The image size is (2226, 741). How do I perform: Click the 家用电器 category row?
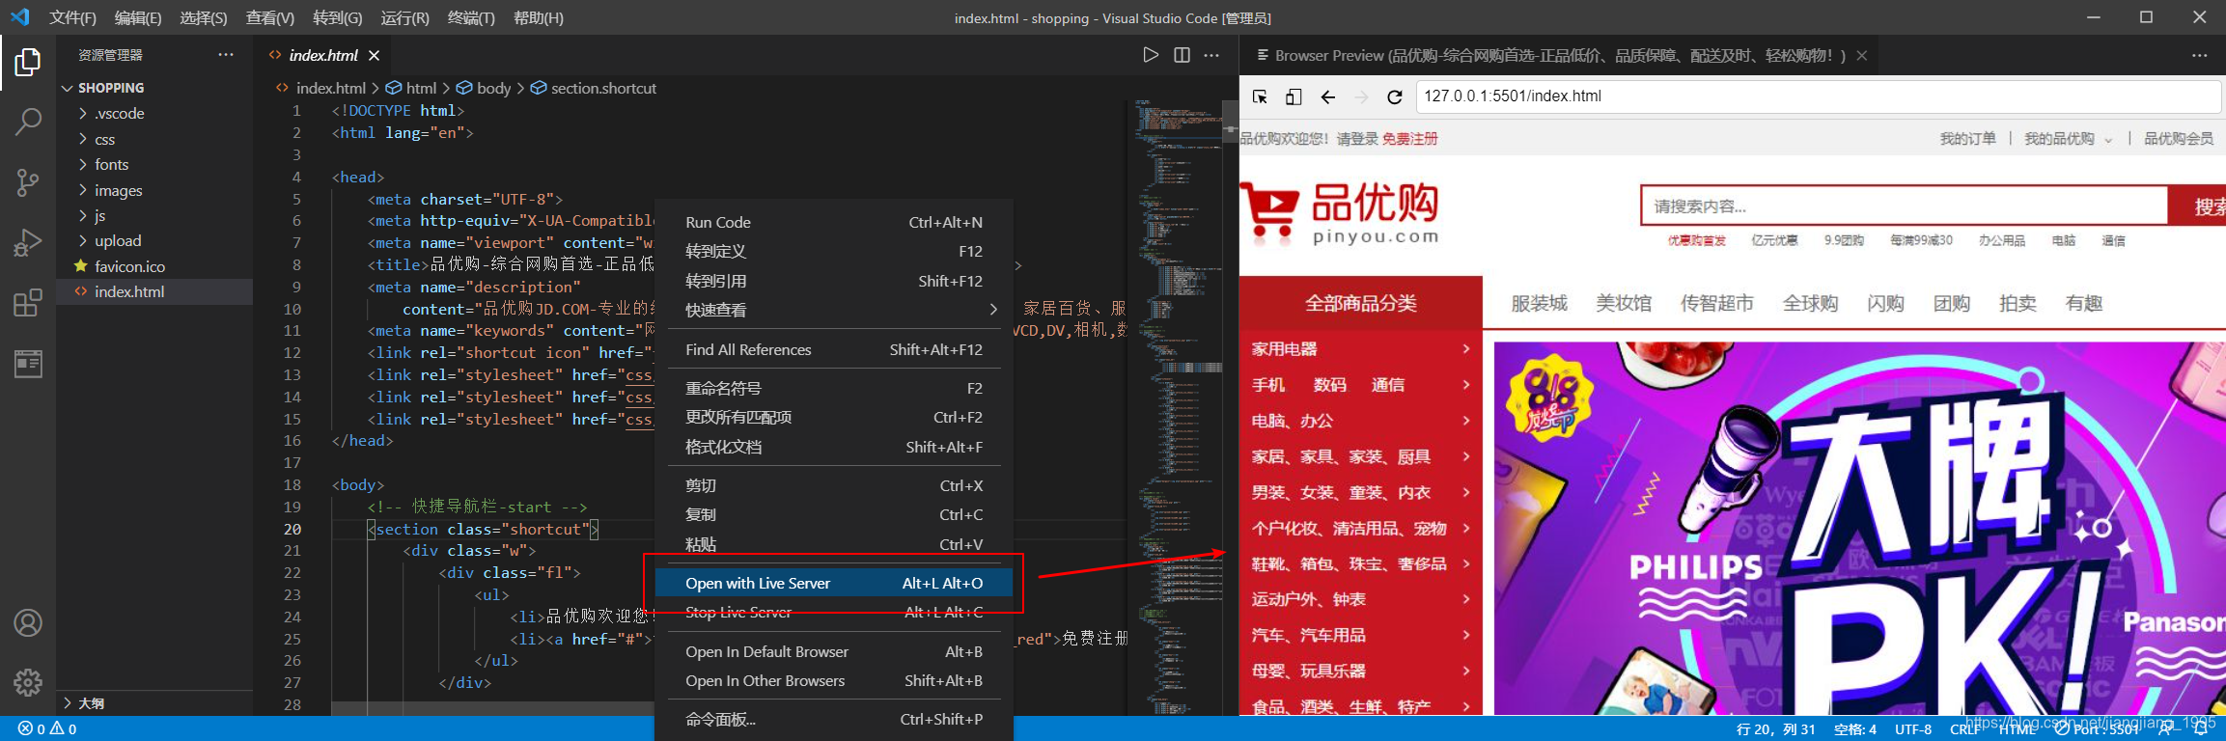tap(1361, 348)
